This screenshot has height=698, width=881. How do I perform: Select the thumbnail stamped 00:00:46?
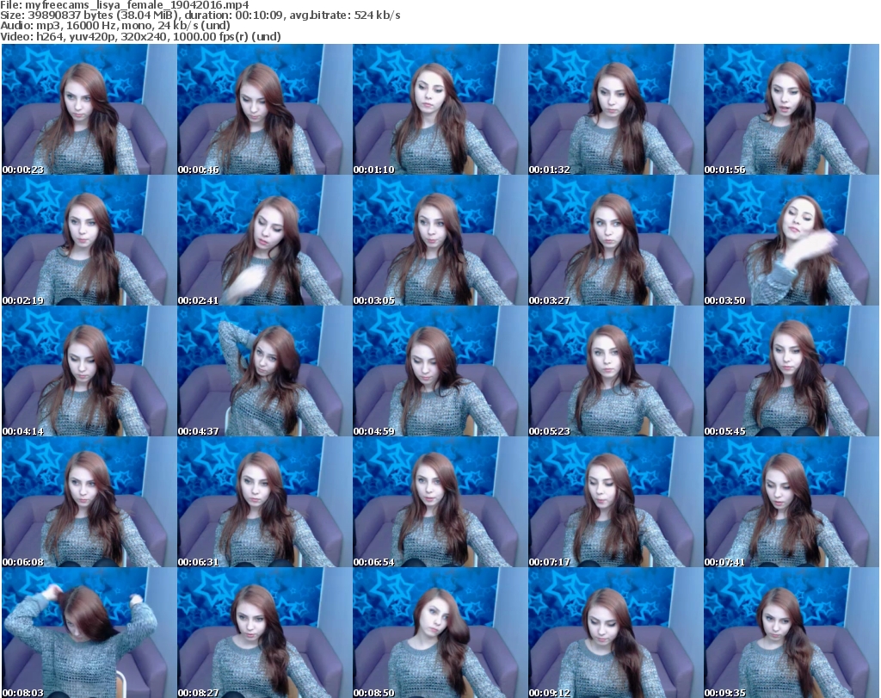[265, 109]
